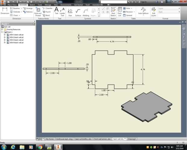Expand VIEW2:back wall.ipt node

(x=5, y=37)
